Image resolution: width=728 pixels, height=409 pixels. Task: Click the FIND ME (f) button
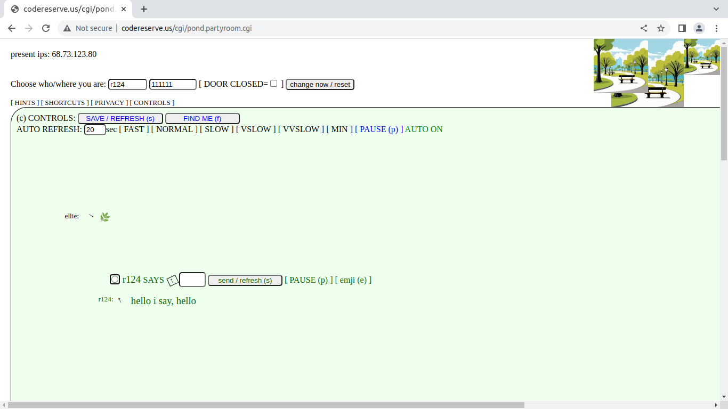(x=202, y=119)
